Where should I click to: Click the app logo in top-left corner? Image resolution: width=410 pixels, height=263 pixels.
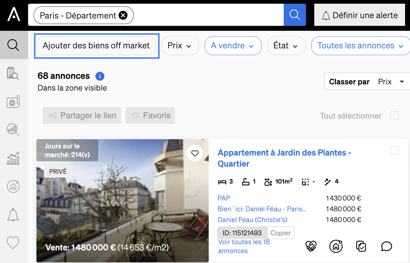tap(14, 14)
